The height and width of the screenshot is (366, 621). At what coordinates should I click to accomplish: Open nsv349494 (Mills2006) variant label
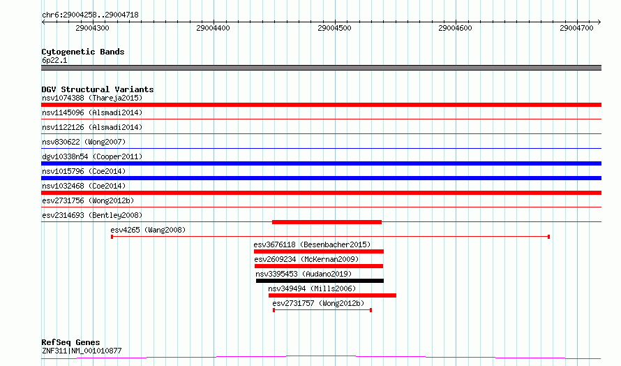[312, 288]
